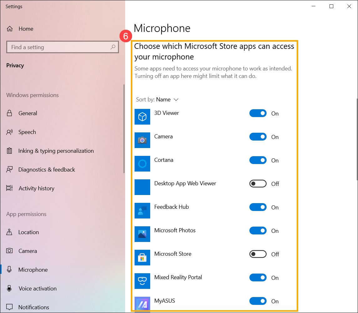The image size is (358, 313).
Task: Click the Feedback Hub app icon
Action: coord(142,211)
